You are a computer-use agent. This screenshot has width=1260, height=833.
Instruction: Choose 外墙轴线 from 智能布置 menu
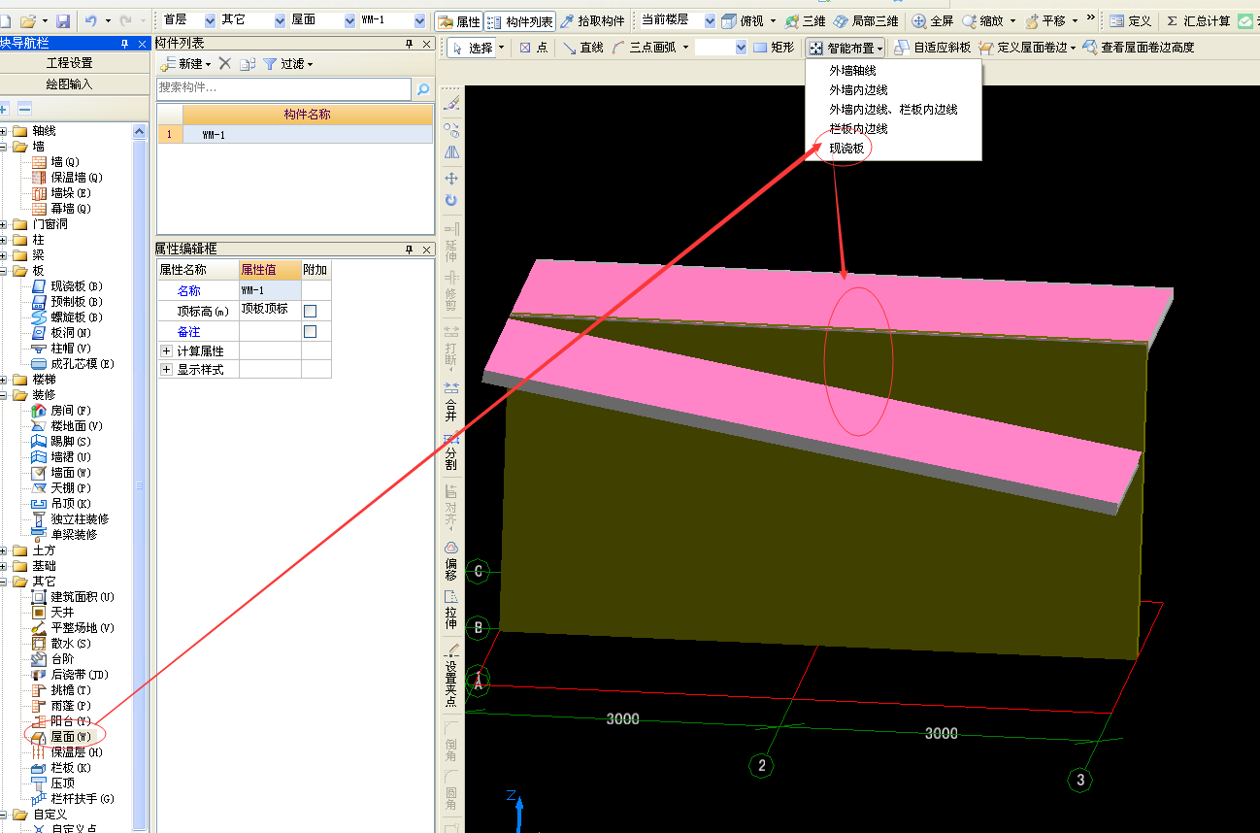click(852, 71)
